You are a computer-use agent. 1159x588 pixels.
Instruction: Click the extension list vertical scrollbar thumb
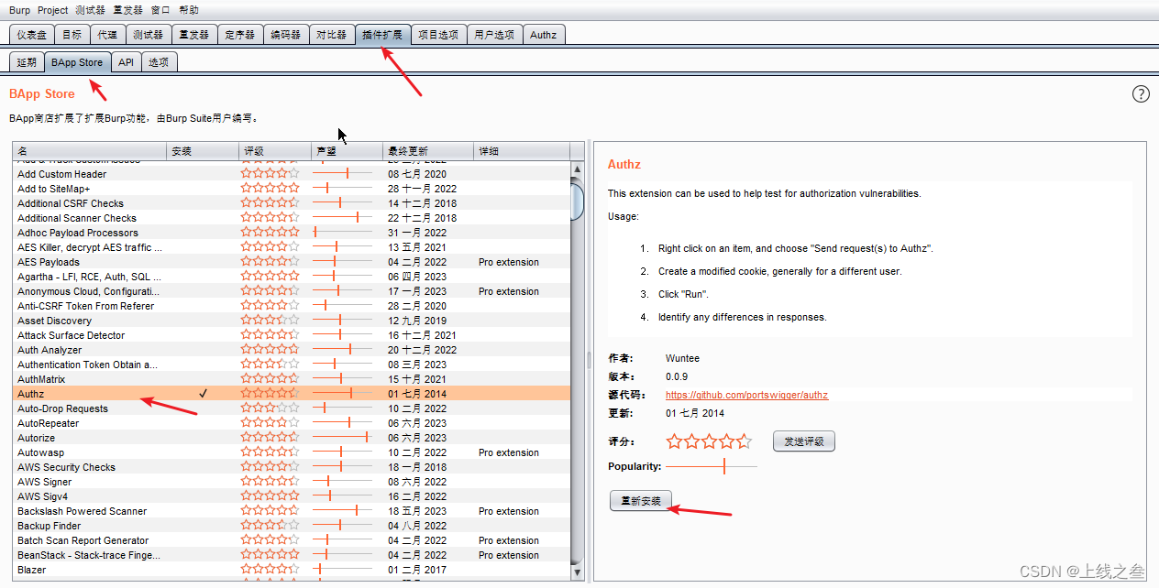pos(578,201)
